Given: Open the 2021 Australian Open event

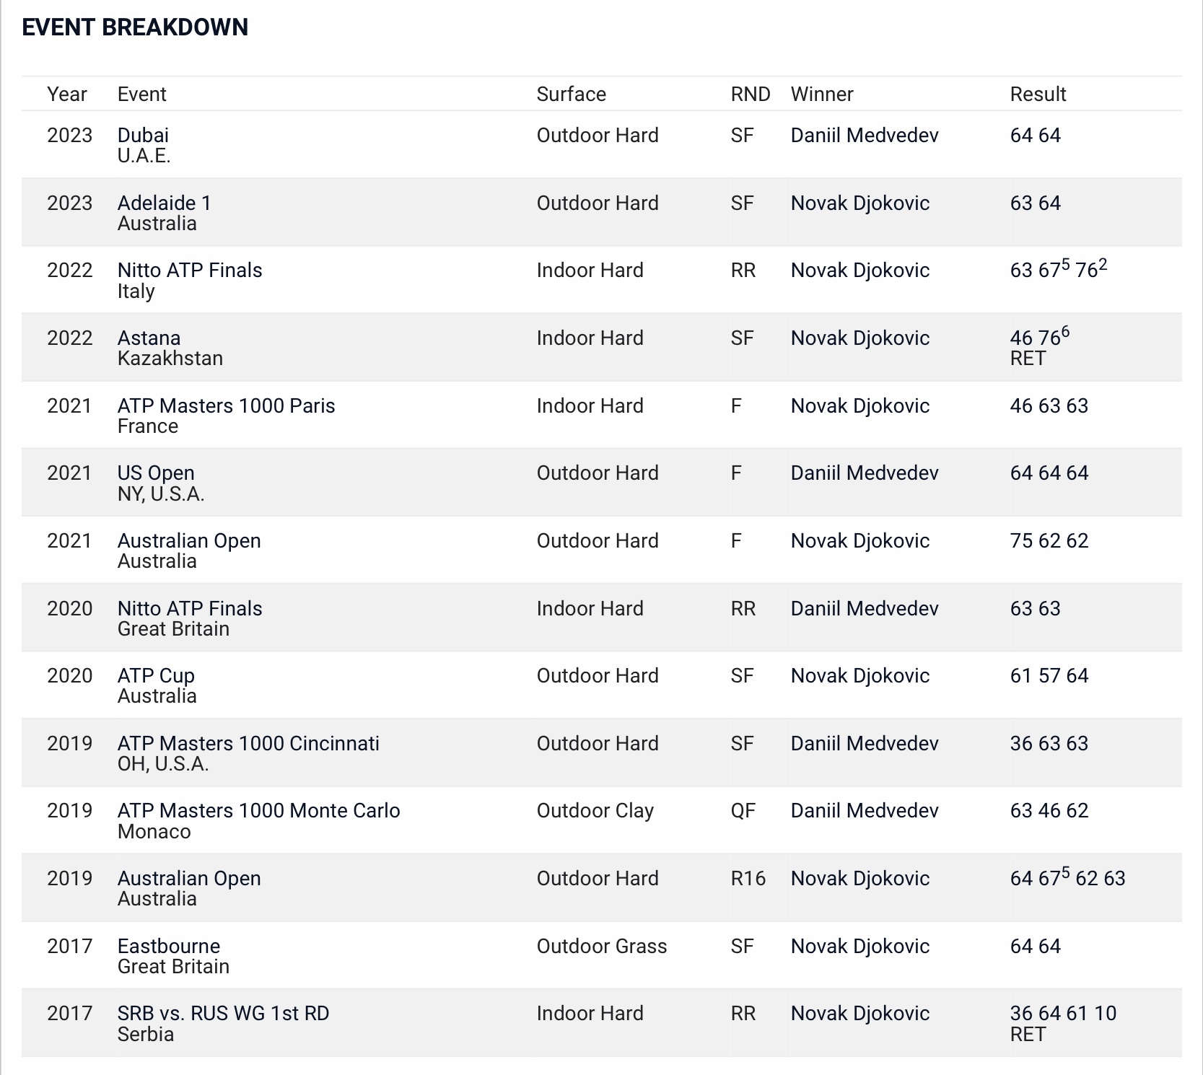Looking at the screenshot, I should [189, 541].
